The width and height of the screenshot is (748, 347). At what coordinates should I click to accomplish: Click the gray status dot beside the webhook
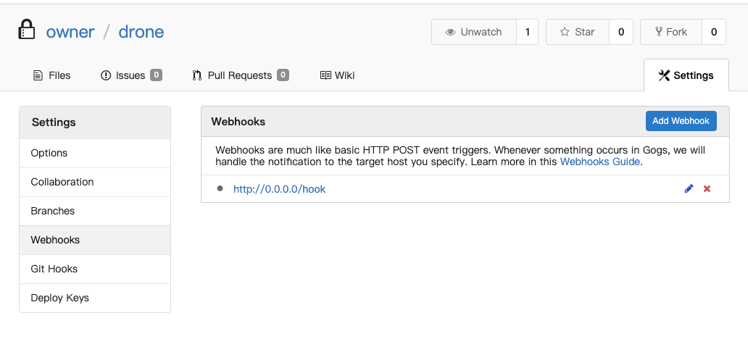(220, 188)
